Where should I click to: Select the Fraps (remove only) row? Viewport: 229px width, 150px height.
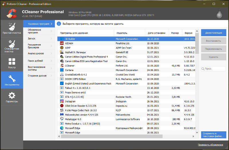point(126,92)
